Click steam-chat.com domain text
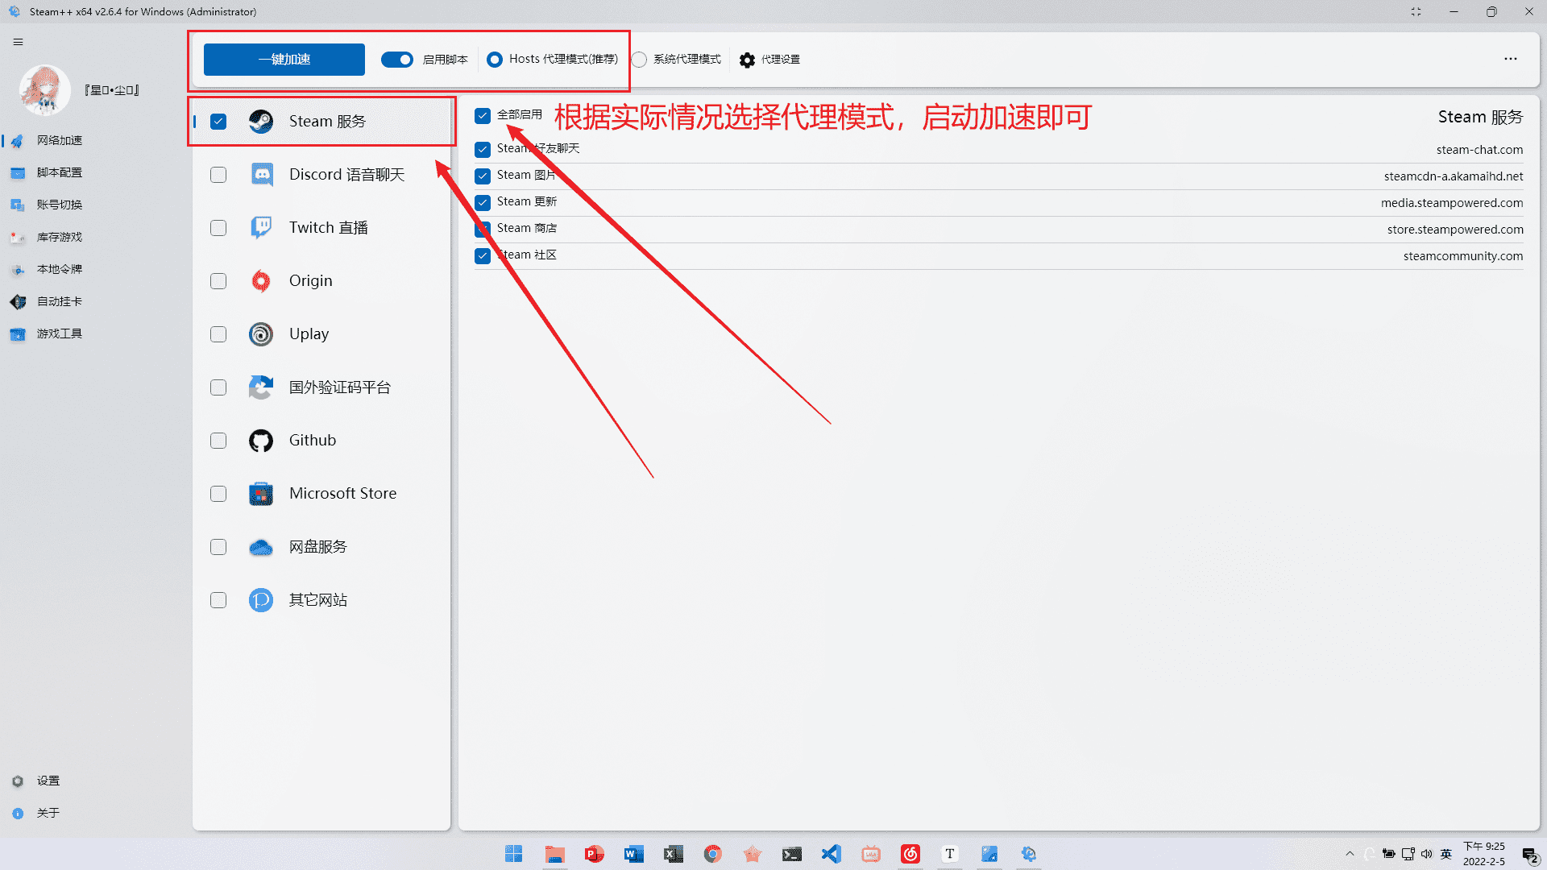Viewport: 1547px width, 870px height. (x=1479, y=150)
